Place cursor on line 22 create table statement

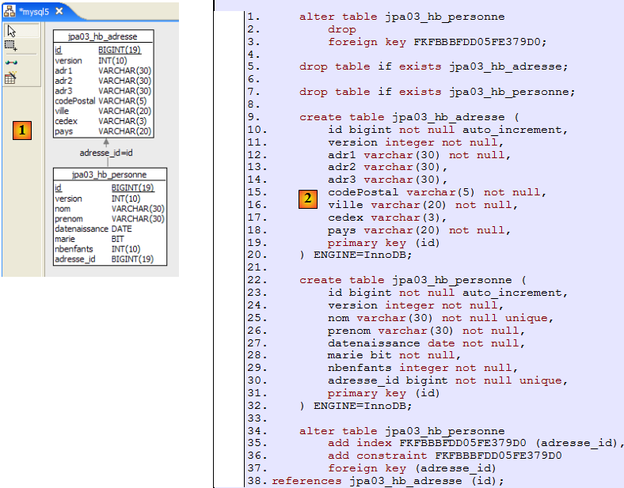pyautogui.click(x=409, y=280)
